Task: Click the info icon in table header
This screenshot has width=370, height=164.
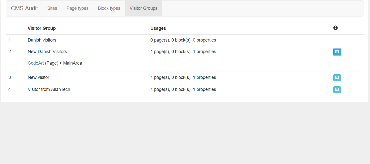Action: pos(335,28)
